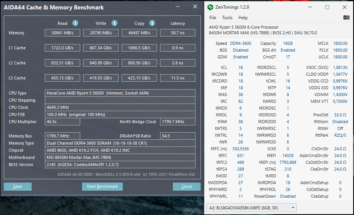Click the GDM value Enabled
354x215 pixels.
pos(240,57)
